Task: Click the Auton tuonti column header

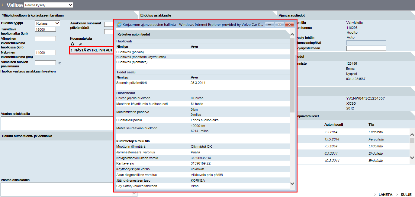Action: pyautogui.click(x=334, y=125)
